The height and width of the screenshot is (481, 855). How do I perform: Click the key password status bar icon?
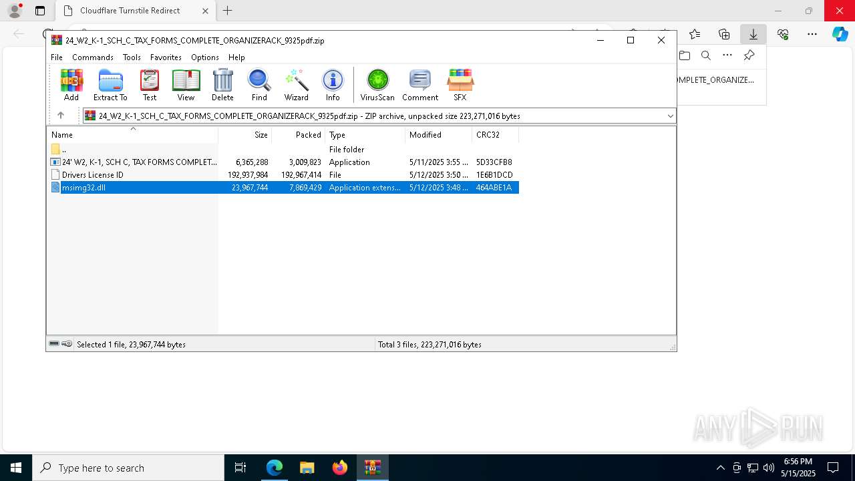pyautogui.click(x=67, y=344)
